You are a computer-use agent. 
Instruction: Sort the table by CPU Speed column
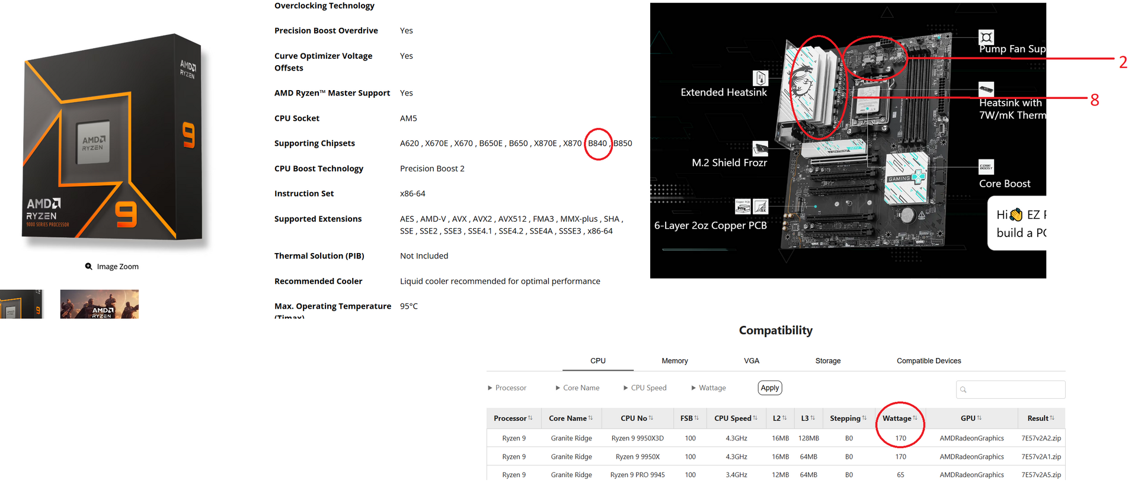(755, 418)
